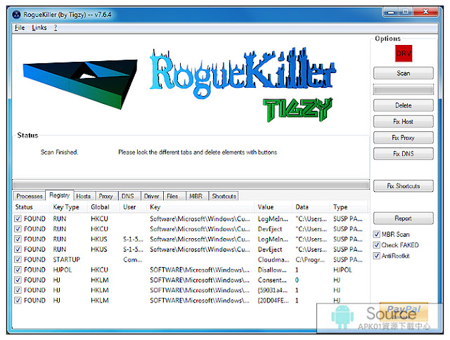This screenshot has width=450, height=340.
Task: Open the DNS tab
Action: 128,197
